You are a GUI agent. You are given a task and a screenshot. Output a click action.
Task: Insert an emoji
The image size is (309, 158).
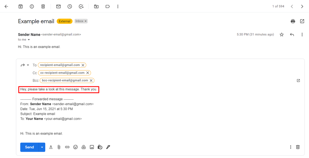point(75,147)
